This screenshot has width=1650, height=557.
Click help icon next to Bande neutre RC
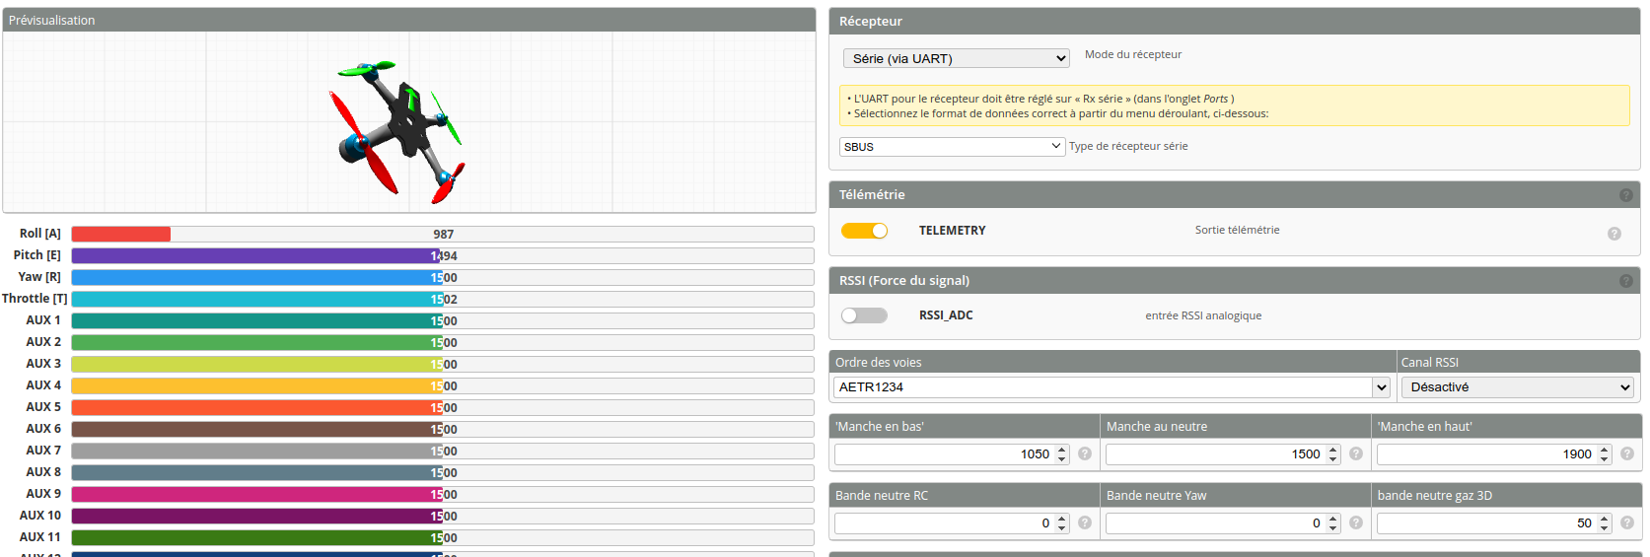click(x=1085, y=522)
